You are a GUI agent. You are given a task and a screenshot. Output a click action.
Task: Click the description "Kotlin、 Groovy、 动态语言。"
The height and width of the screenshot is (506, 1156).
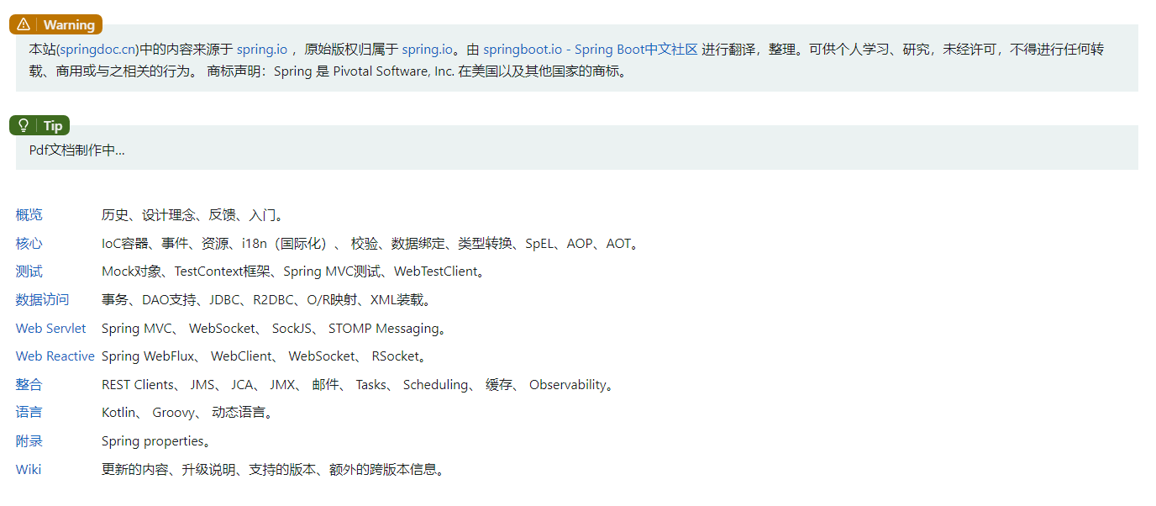click(188, 413)
